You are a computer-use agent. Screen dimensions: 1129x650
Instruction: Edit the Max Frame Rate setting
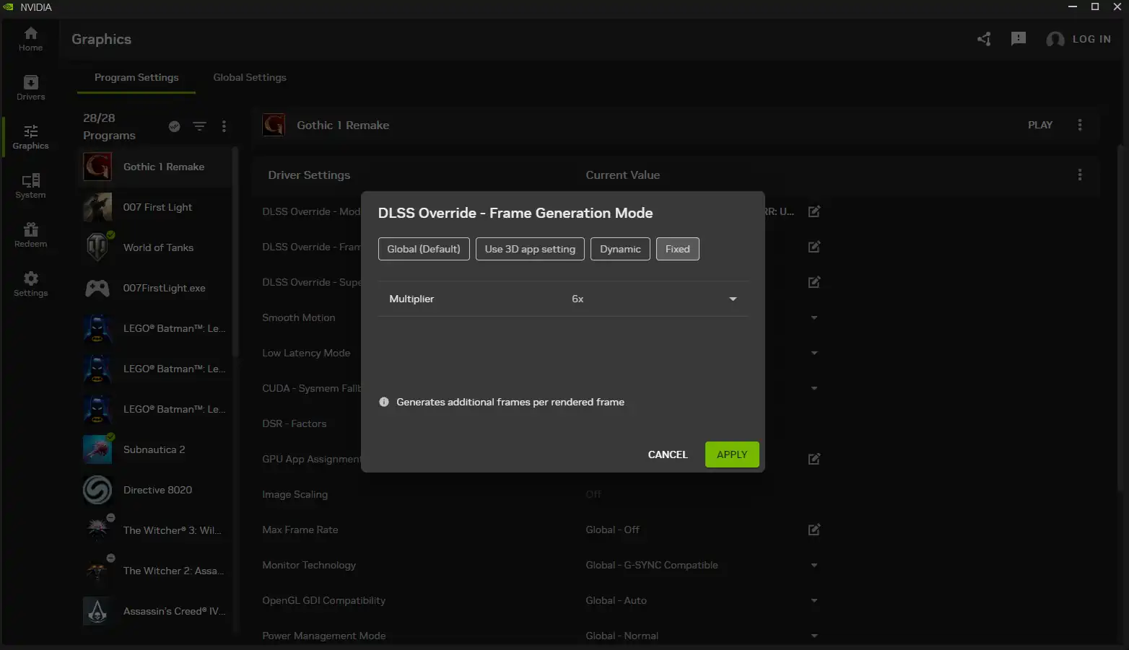pyautogui.click(x=814, y=530)
